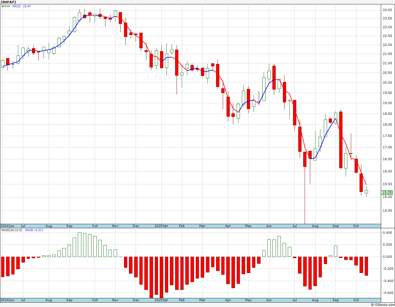Select Nov on the MACD panel date axis
This screenshot has width=395, height=307.
pyautogui.click(x=115, y=300)
